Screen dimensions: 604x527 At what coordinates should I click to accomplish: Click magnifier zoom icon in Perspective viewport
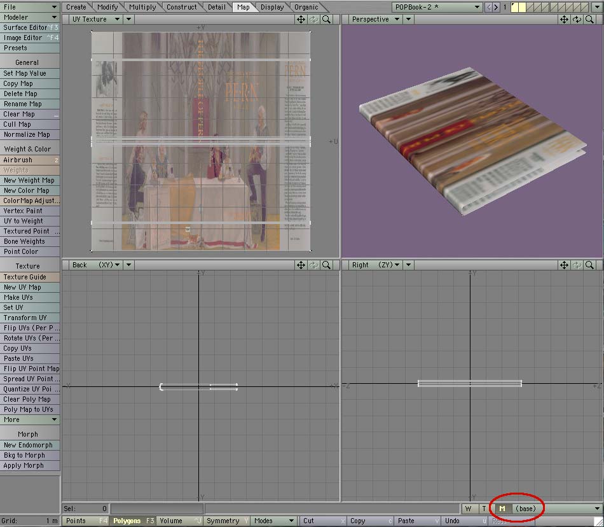(x=589, y=19)
